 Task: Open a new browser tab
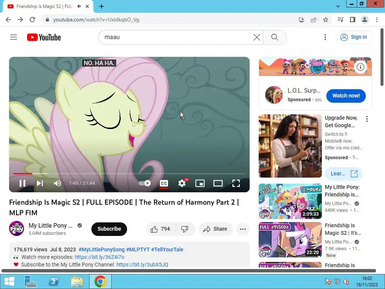pyautogui.click(x=102, y=6)
